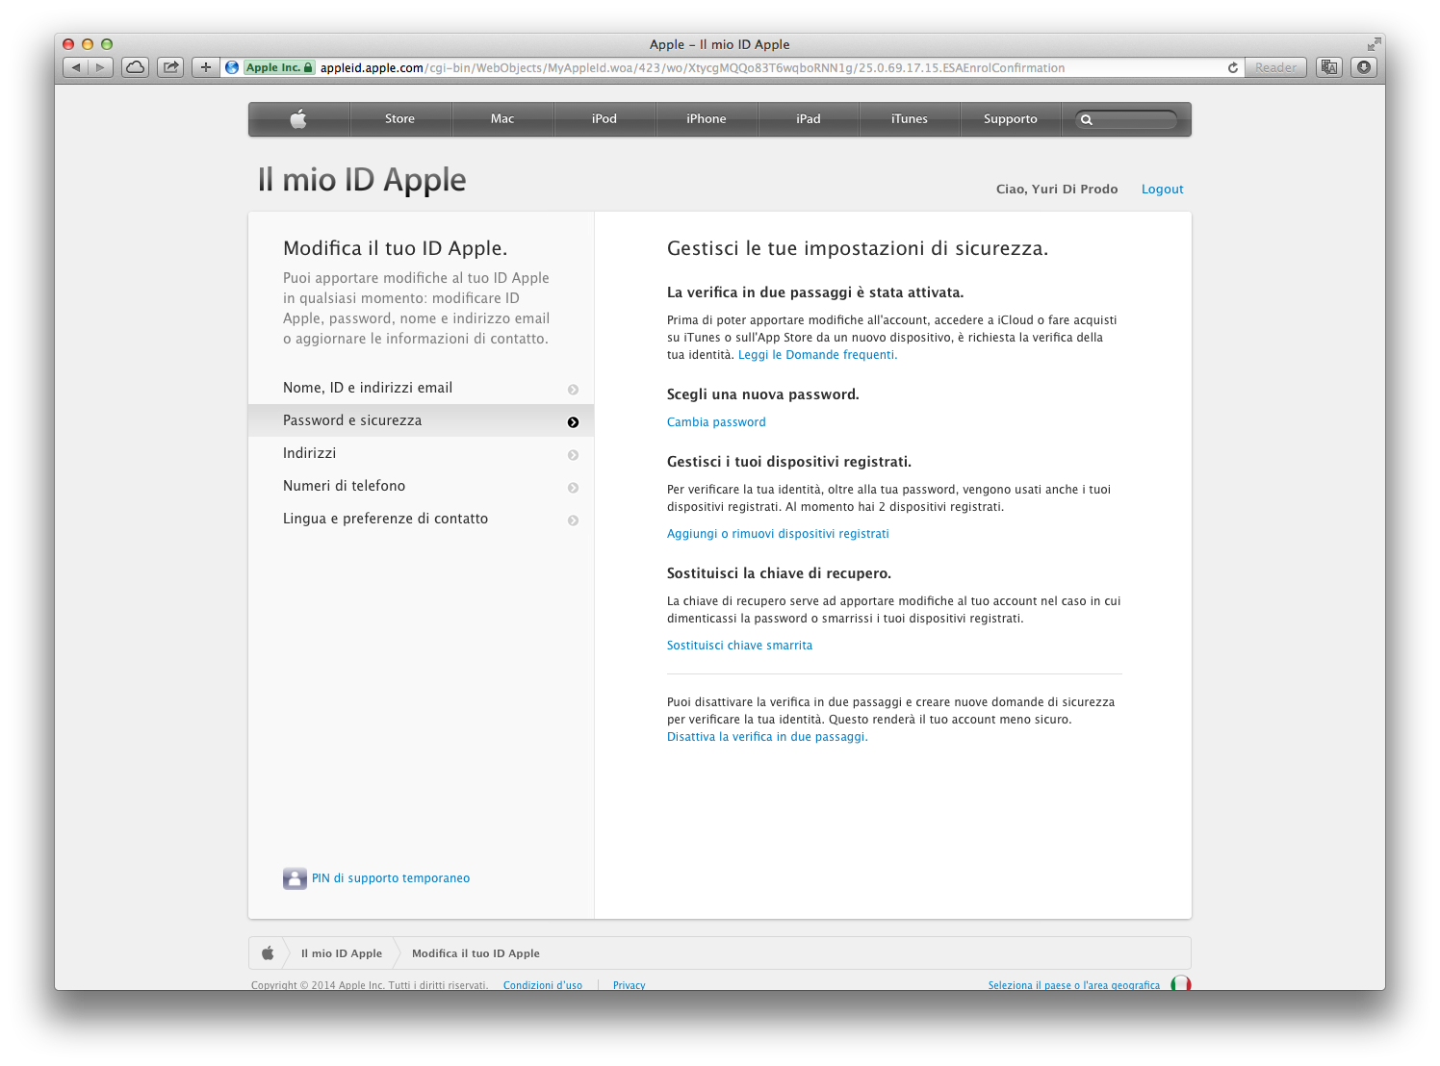
Task: Show downloads with the download arrow icon
Action: (x=1364, y=67)
